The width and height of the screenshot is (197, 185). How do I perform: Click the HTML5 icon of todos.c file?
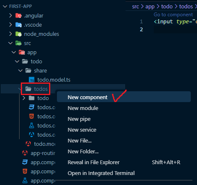[32, 116]
